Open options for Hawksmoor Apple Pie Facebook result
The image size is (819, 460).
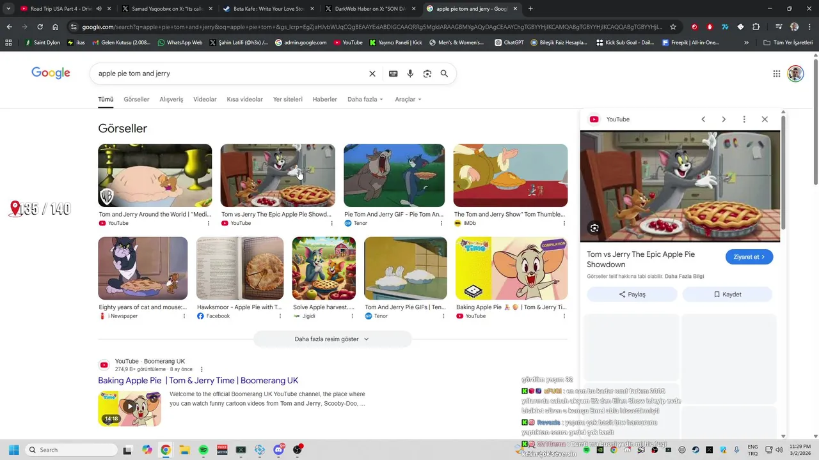coord(280,316)
